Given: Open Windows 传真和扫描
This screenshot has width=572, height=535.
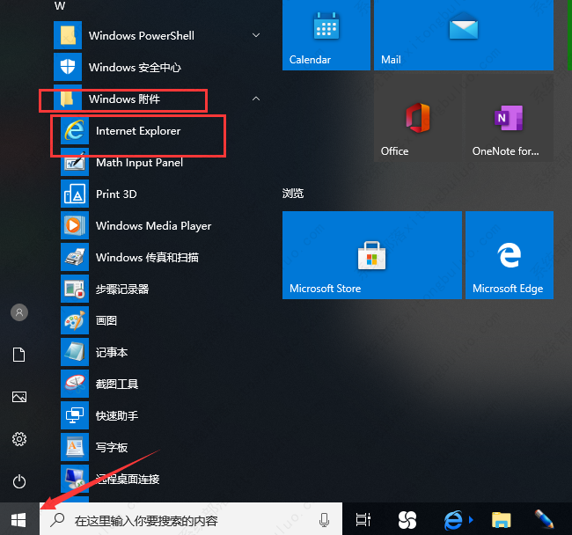Looking at the screenshot, I should coord(147,258).
